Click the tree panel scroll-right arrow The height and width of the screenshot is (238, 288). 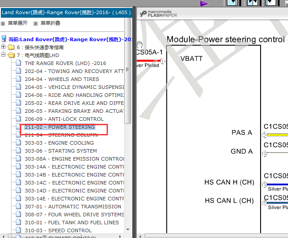click(x=120, y=236)
